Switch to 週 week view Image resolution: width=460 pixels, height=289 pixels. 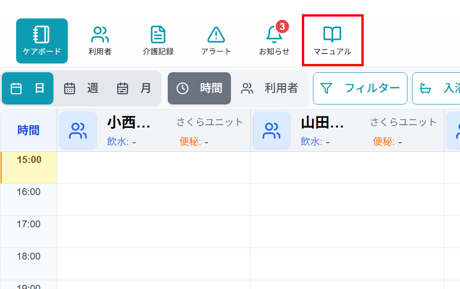(x=81, y=88)
